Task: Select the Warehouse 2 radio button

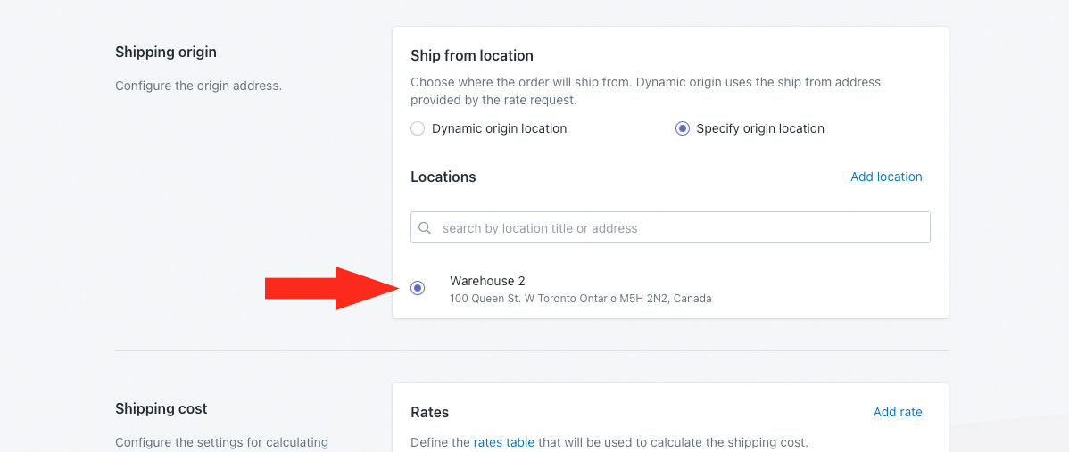Action: pos(418,288)
